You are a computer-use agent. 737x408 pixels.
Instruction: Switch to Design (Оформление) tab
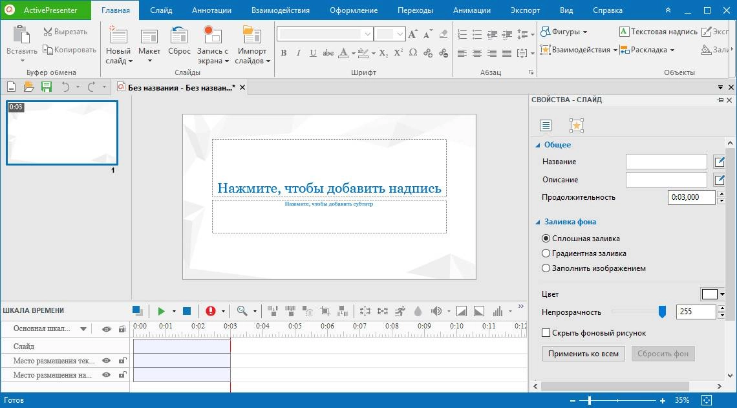click(x=354, y=10)
